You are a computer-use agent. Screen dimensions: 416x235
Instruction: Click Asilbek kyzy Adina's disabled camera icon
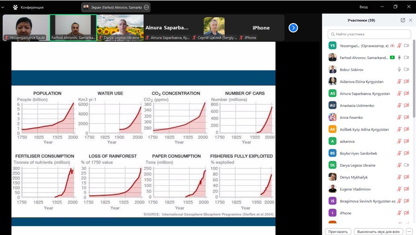point(406,129)
